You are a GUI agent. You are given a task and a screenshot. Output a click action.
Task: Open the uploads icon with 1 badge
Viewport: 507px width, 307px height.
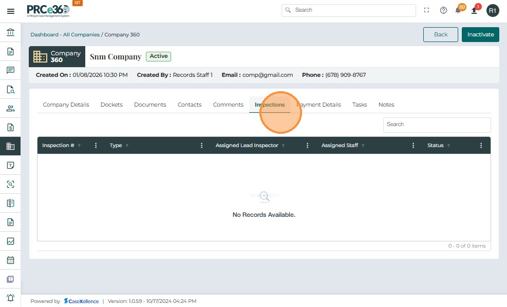coord(475,10)
